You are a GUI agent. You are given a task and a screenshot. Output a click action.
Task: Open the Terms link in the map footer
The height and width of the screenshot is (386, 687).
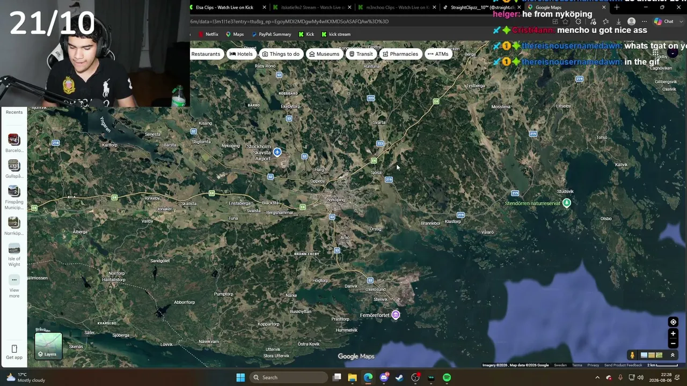(x=577, y=365)
